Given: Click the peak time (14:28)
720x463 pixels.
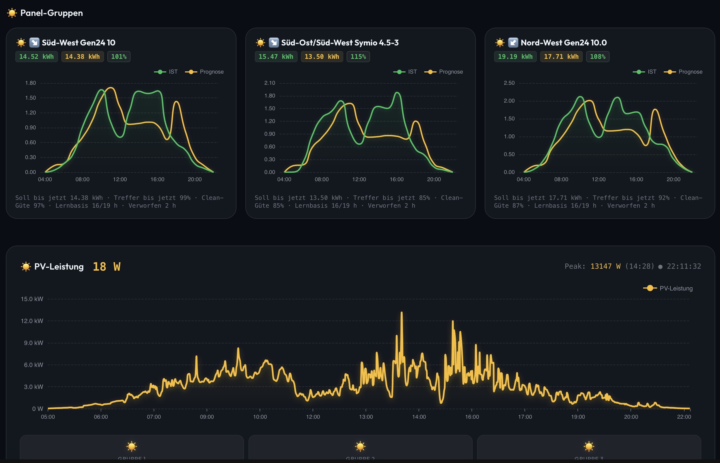Looking at the screenshot, I should pyautogui.click(x=640, y=266).
